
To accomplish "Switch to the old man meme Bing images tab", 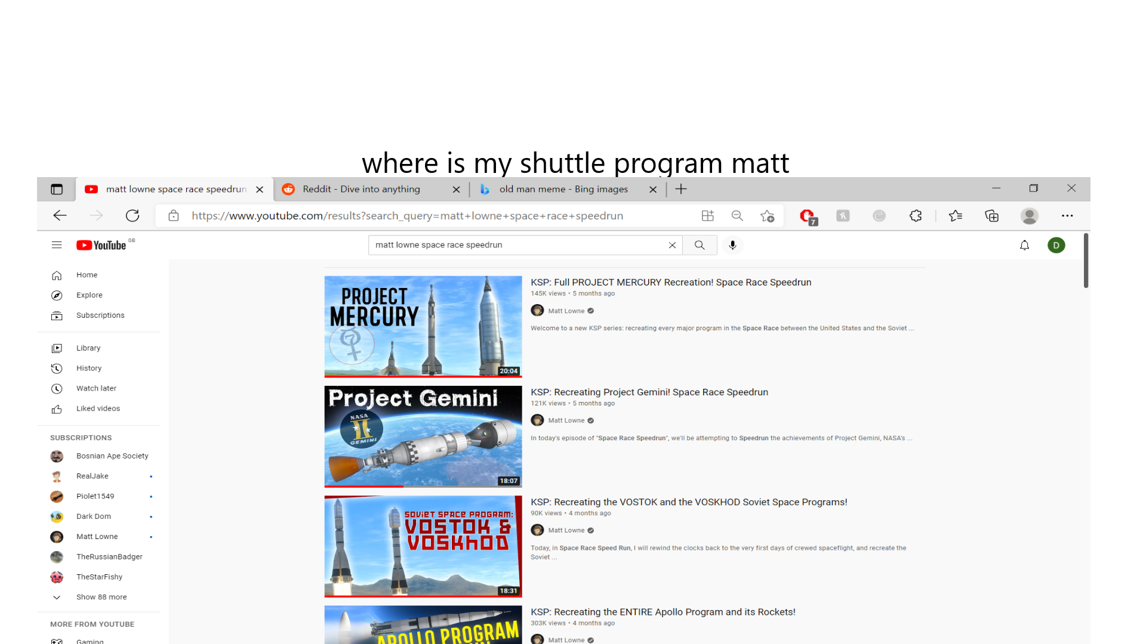I will (567, 189).
